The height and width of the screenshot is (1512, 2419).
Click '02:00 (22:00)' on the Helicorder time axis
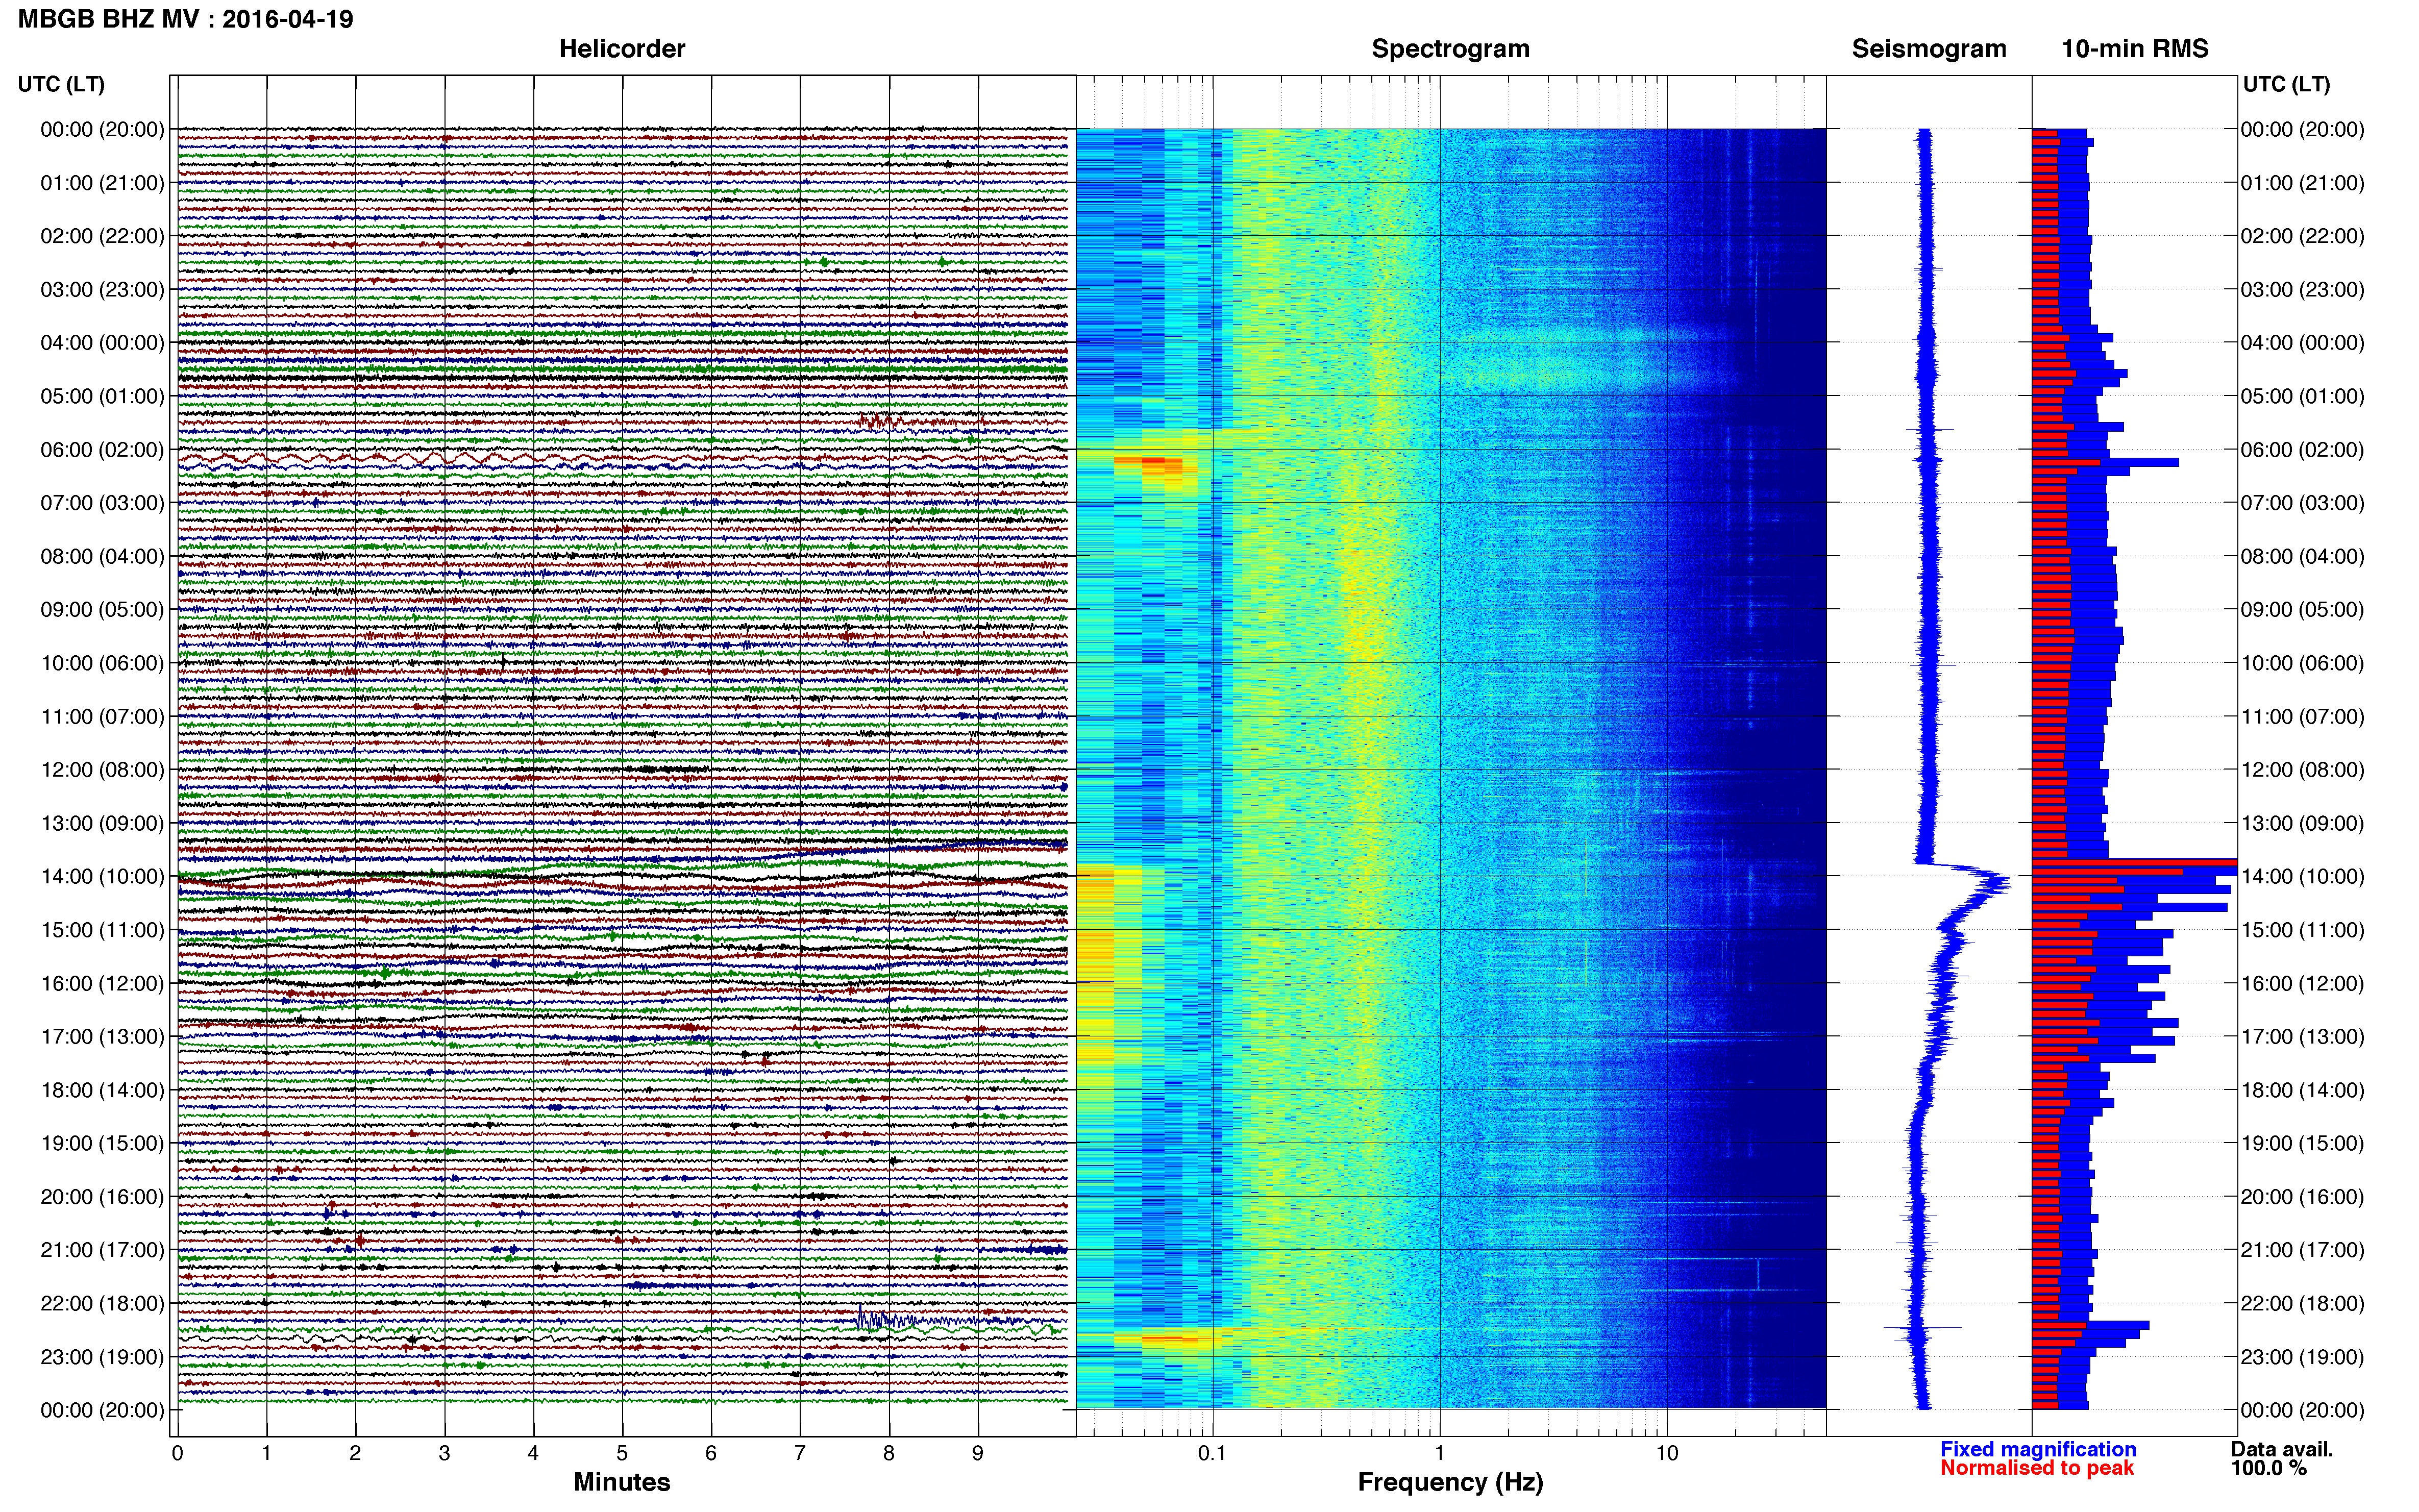coord(102,236)
